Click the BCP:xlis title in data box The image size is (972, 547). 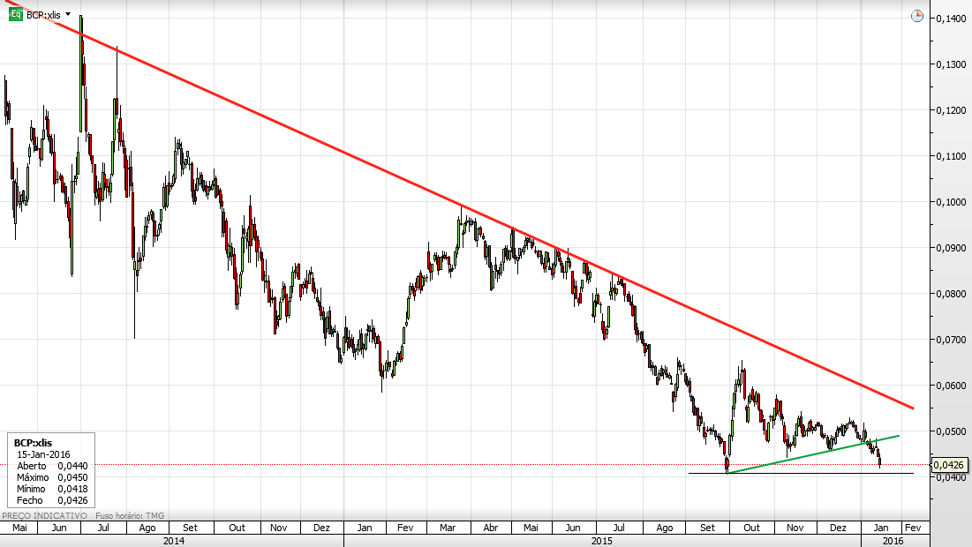coord(33,443)
